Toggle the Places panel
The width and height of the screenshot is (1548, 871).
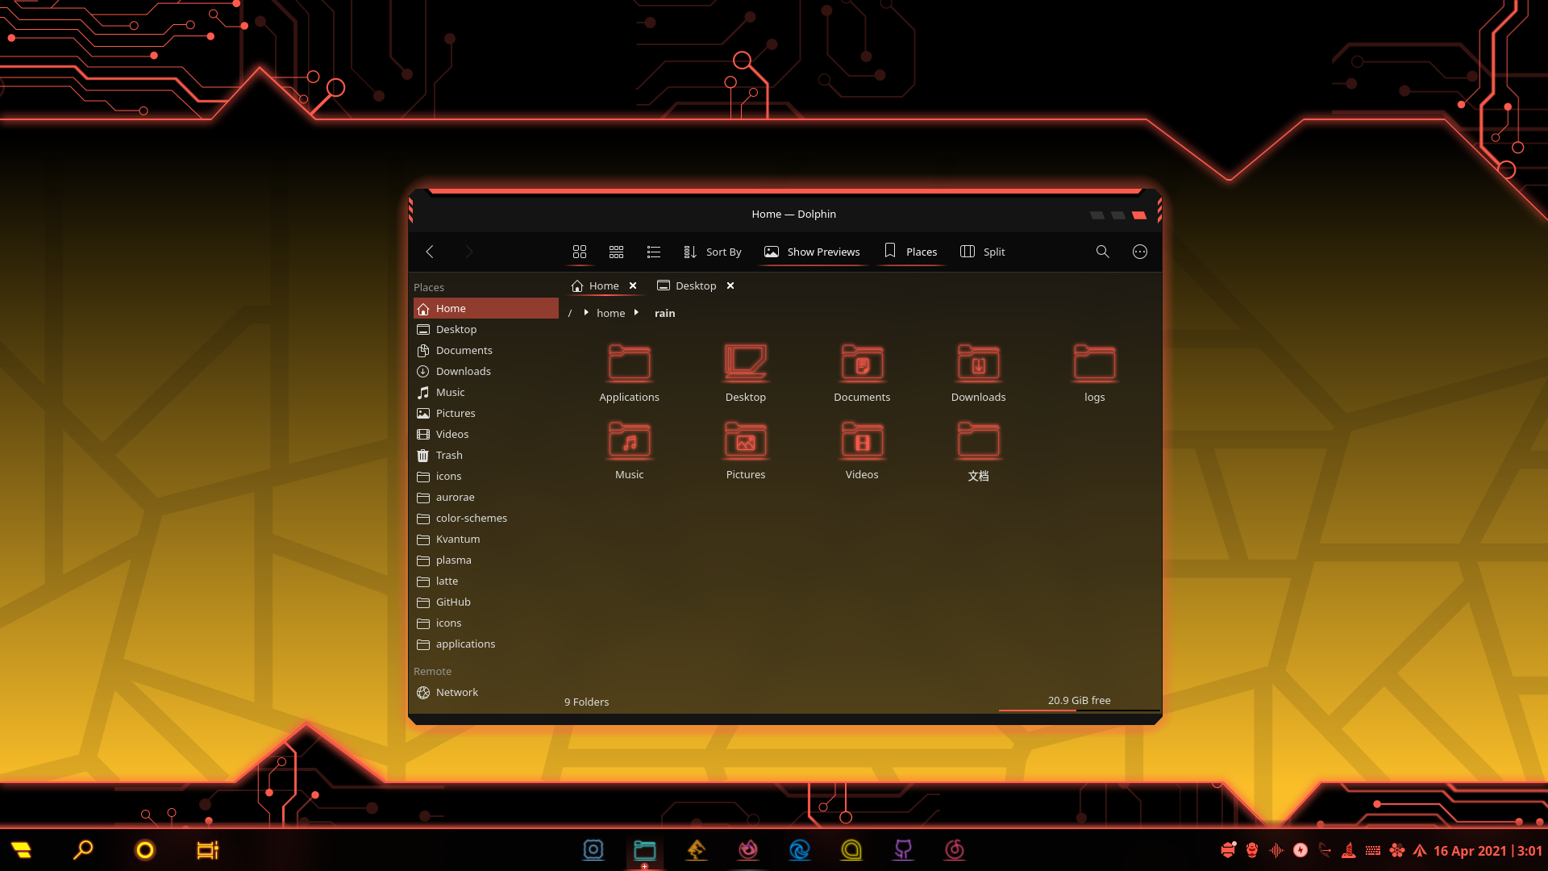(x=910, y=252)
